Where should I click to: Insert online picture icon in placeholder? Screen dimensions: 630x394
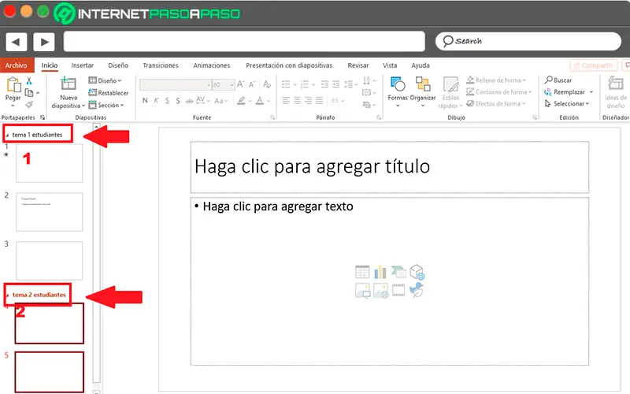[x=380, y=290]
